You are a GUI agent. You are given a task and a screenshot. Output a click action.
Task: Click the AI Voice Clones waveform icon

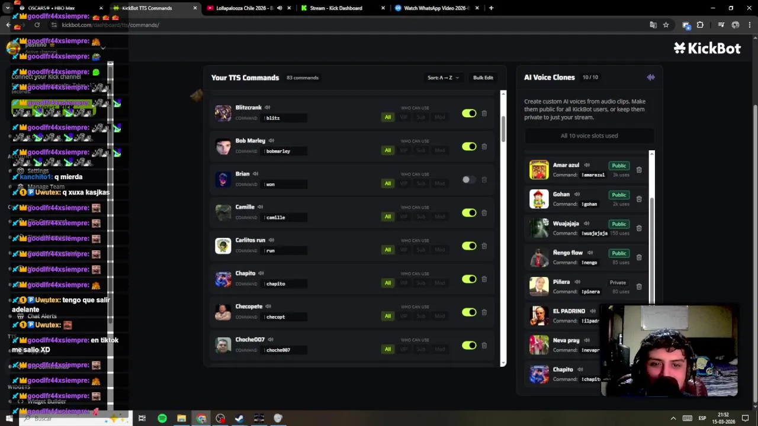click(651, 77)
